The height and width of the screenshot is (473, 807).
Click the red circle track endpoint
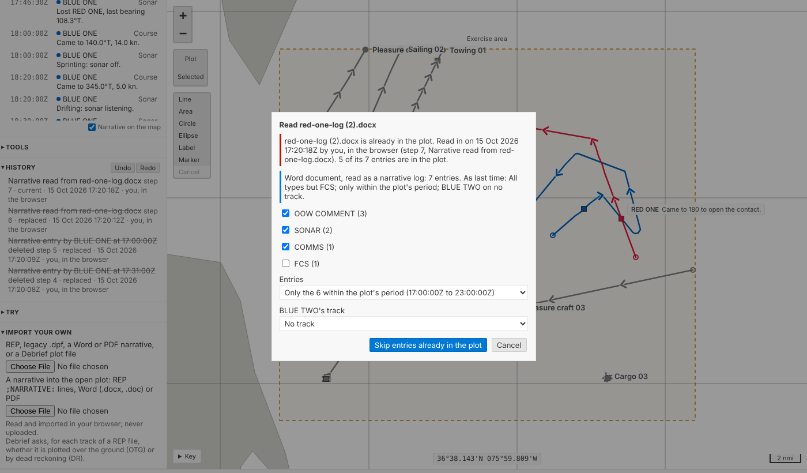click(x=636, y=257)
